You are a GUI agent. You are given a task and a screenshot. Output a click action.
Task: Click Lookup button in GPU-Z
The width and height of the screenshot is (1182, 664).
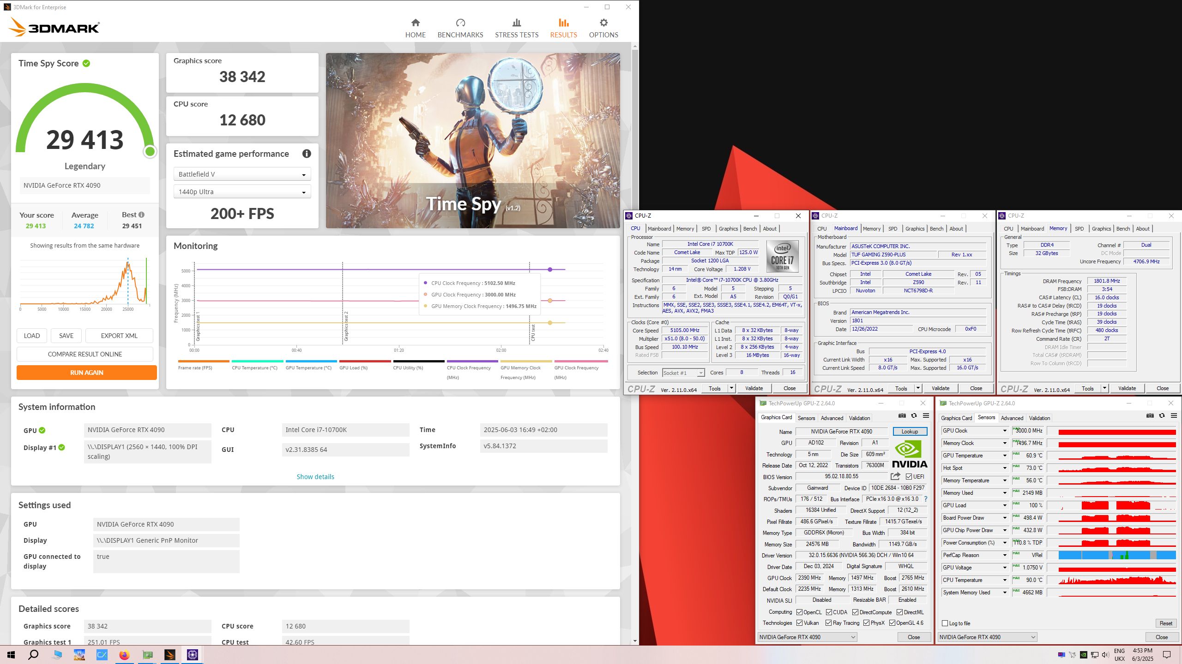(x=910, y=432)
